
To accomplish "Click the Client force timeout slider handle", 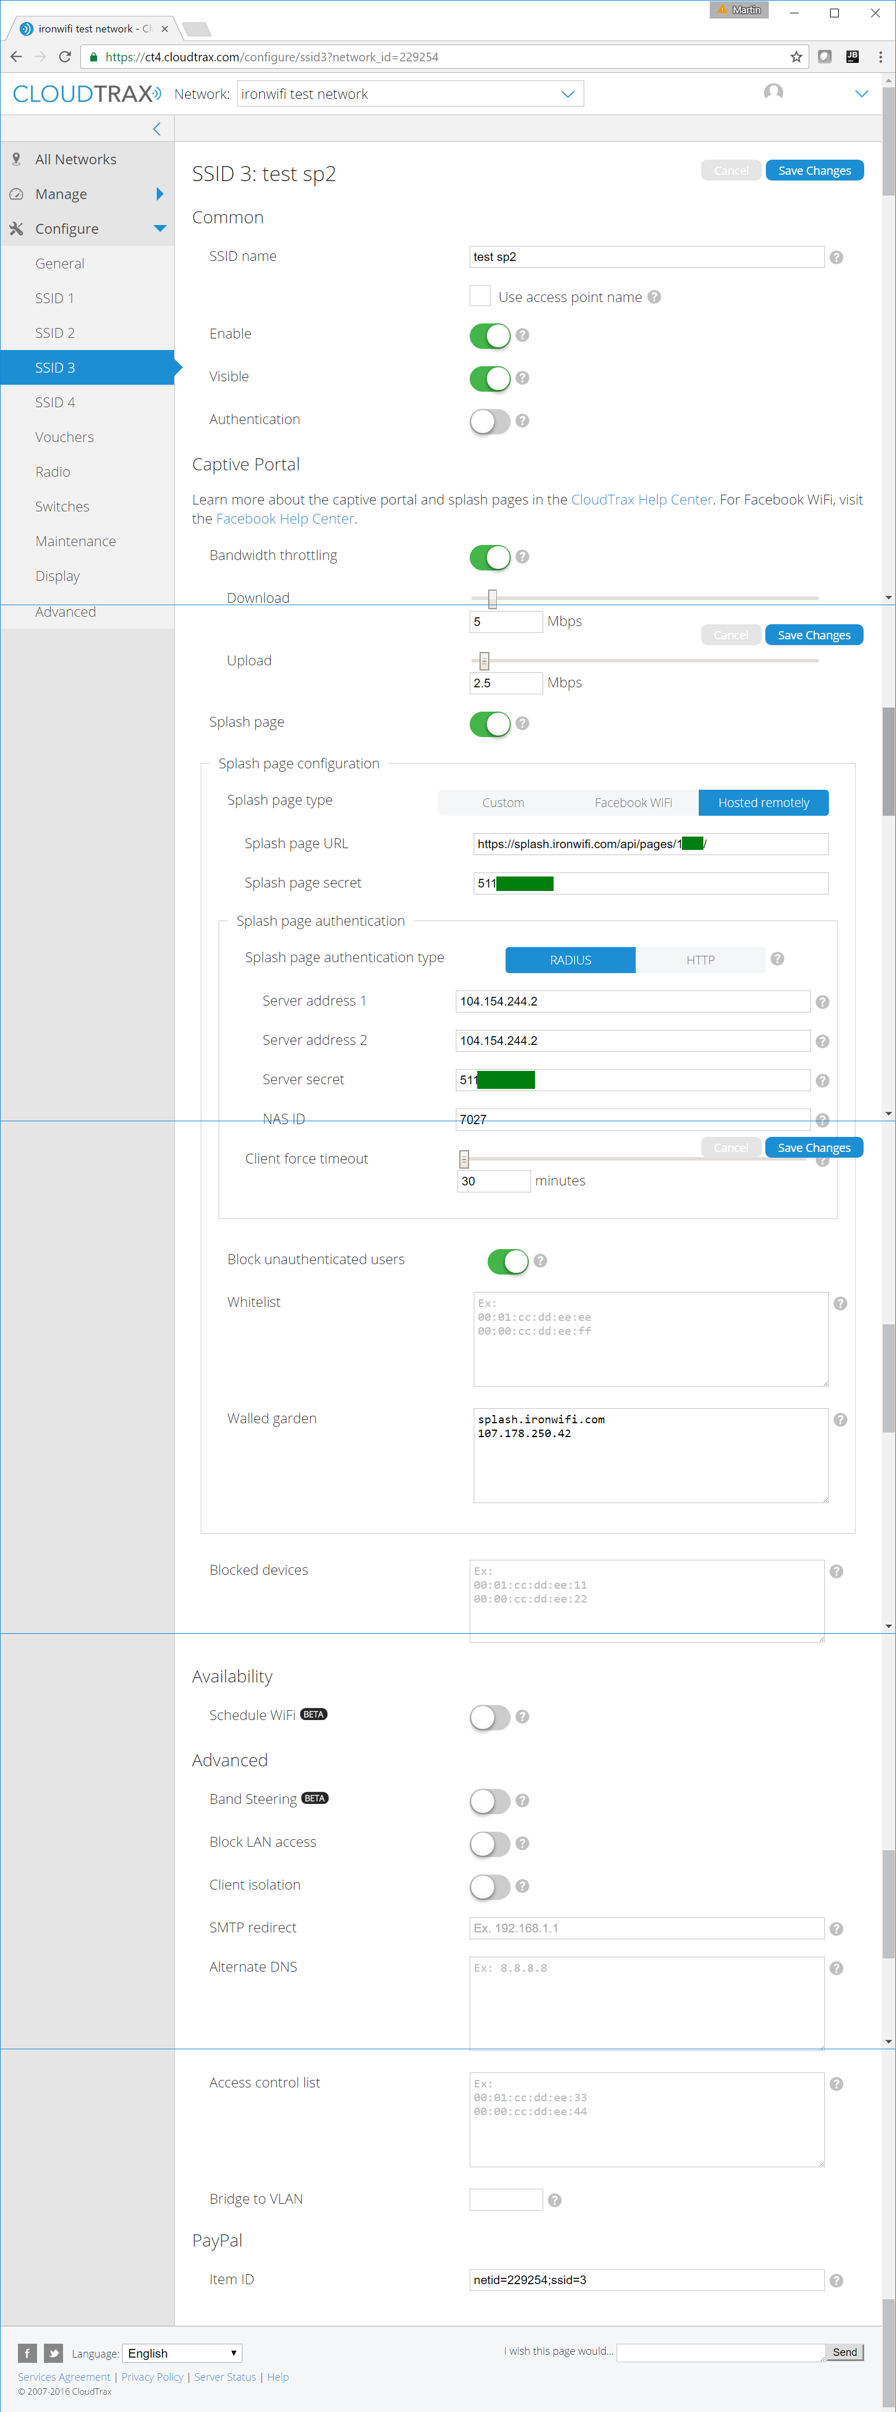I will tap(463, 1159).
